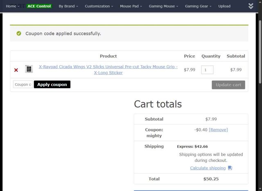The width and height of the screenshot is (262, 191).
Task: Click the Coupon discount -$0.40 value
Action: 201,130
